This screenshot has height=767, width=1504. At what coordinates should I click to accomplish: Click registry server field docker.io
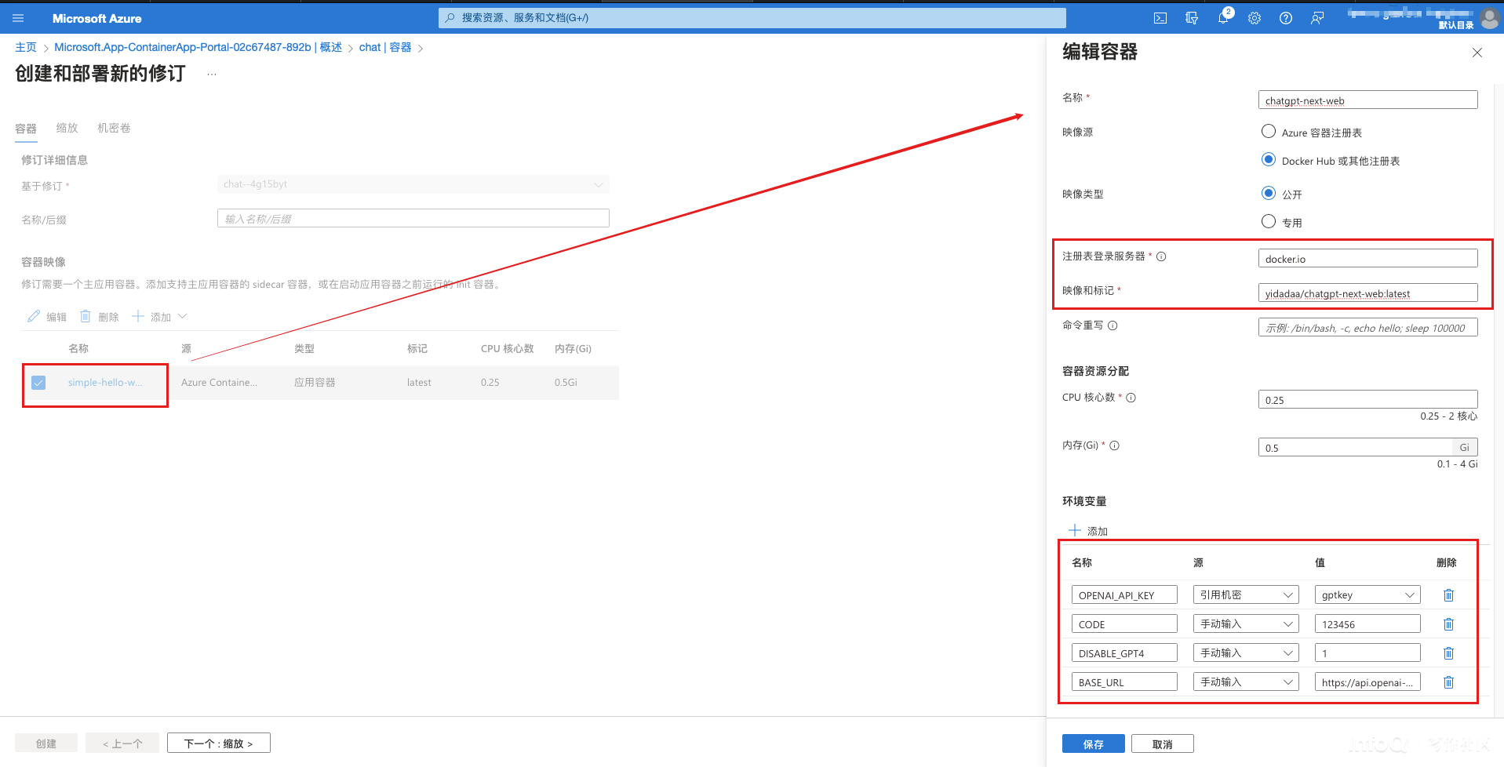coord(1367,259)
